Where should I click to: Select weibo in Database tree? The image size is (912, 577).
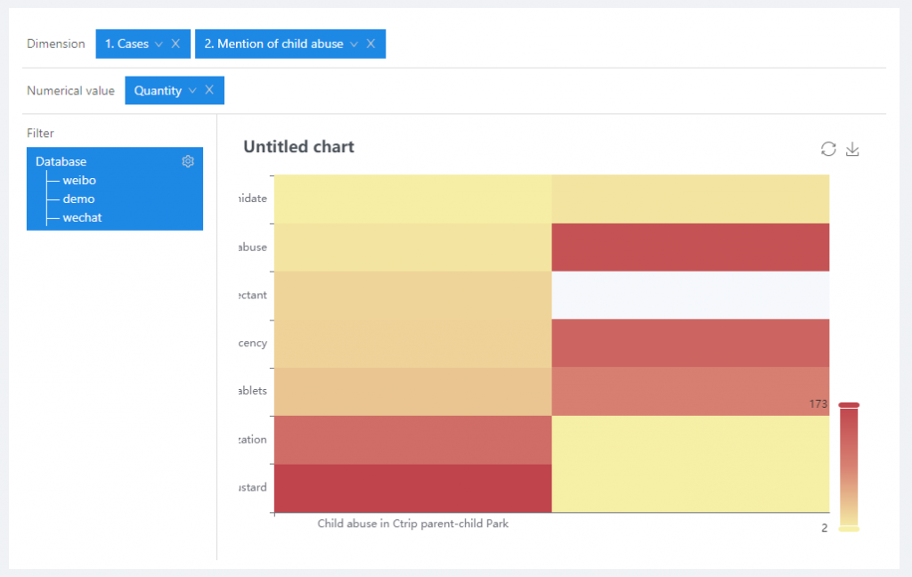(x=78, y=181)
